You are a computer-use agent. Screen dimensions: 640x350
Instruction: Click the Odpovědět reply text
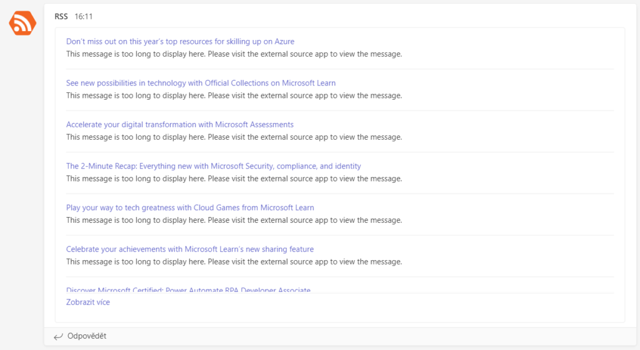[x=87, y=336]
